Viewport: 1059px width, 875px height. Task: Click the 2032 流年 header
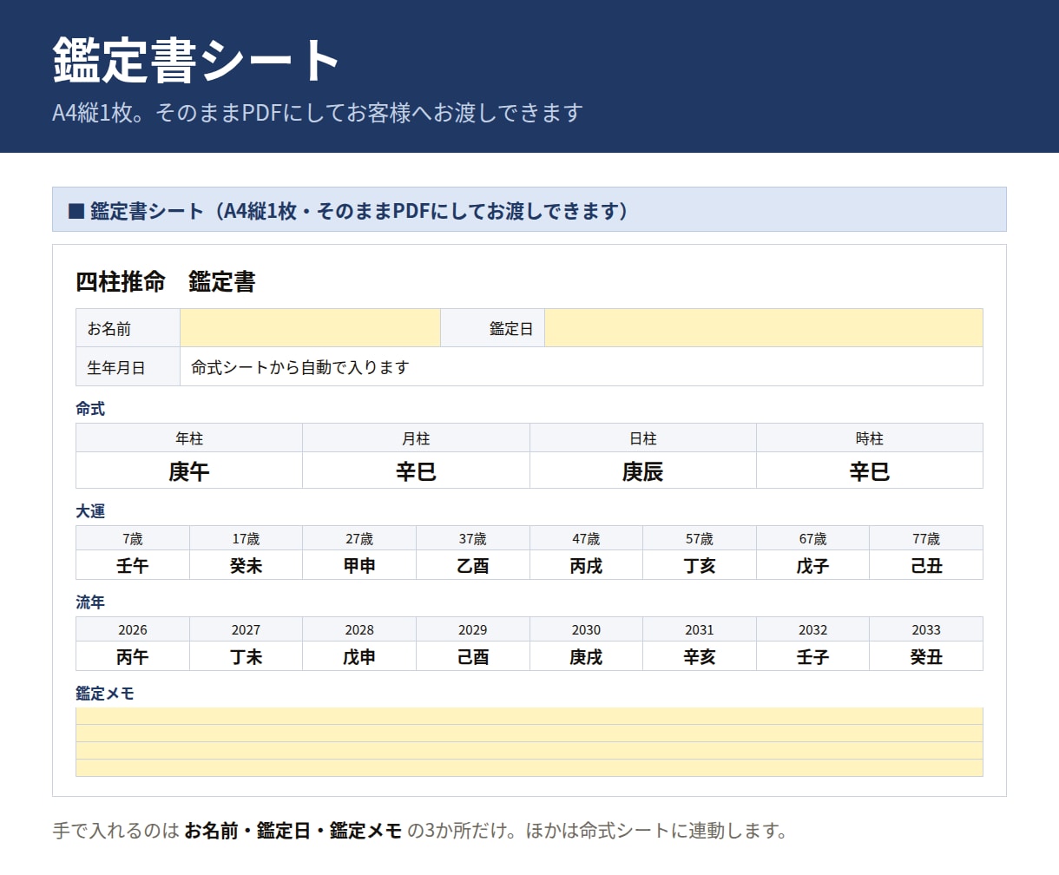(x=813, y=629)
